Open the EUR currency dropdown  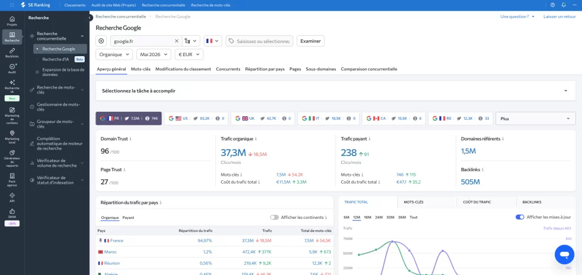coord(189,54)
